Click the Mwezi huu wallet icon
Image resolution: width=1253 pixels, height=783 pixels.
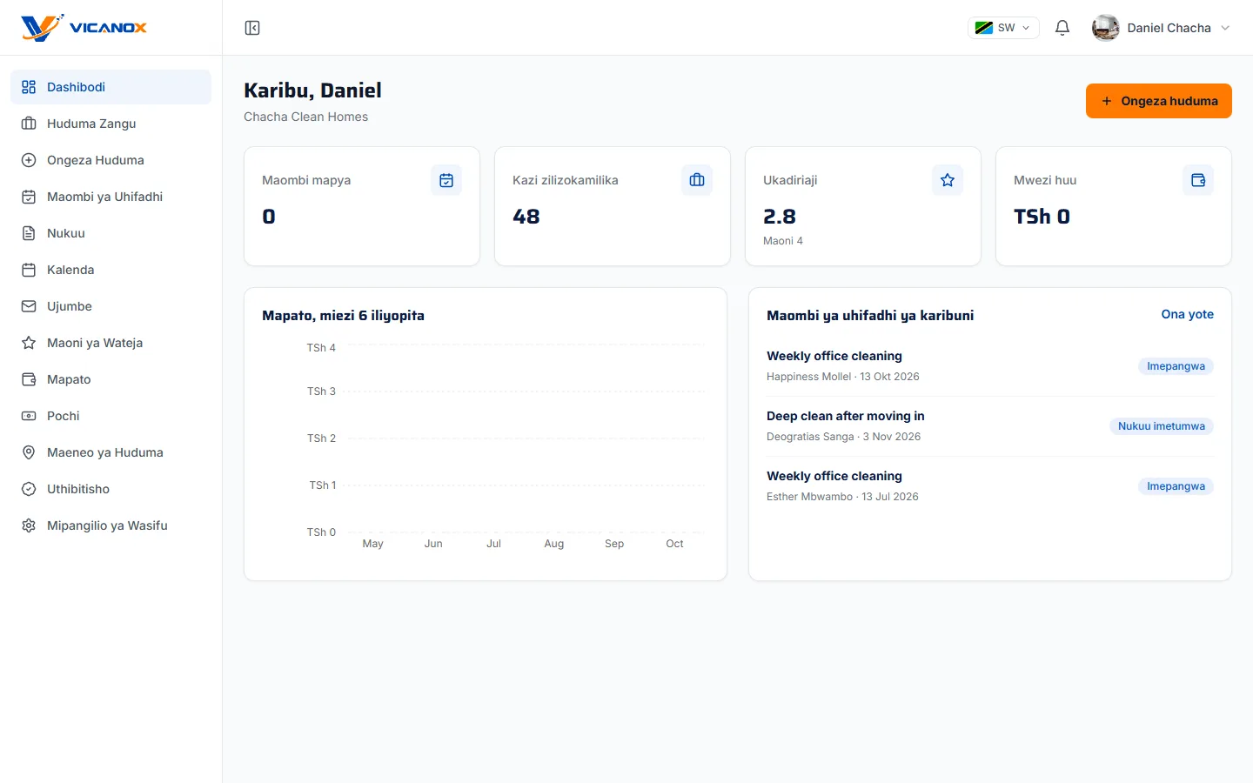click(x=1198, y=180)
